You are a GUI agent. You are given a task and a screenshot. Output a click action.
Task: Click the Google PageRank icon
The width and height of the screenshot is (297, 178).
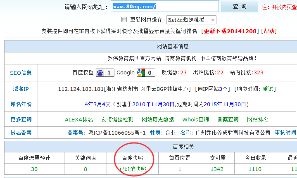click(x=141, y=73)
